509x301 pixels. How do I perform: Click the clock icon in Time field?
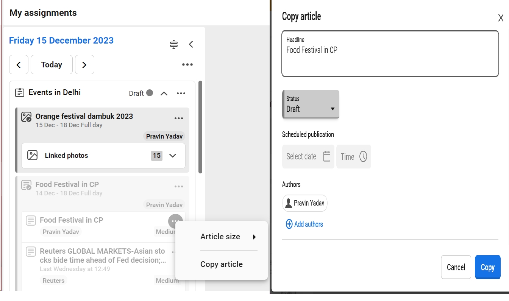pos(363,156)
